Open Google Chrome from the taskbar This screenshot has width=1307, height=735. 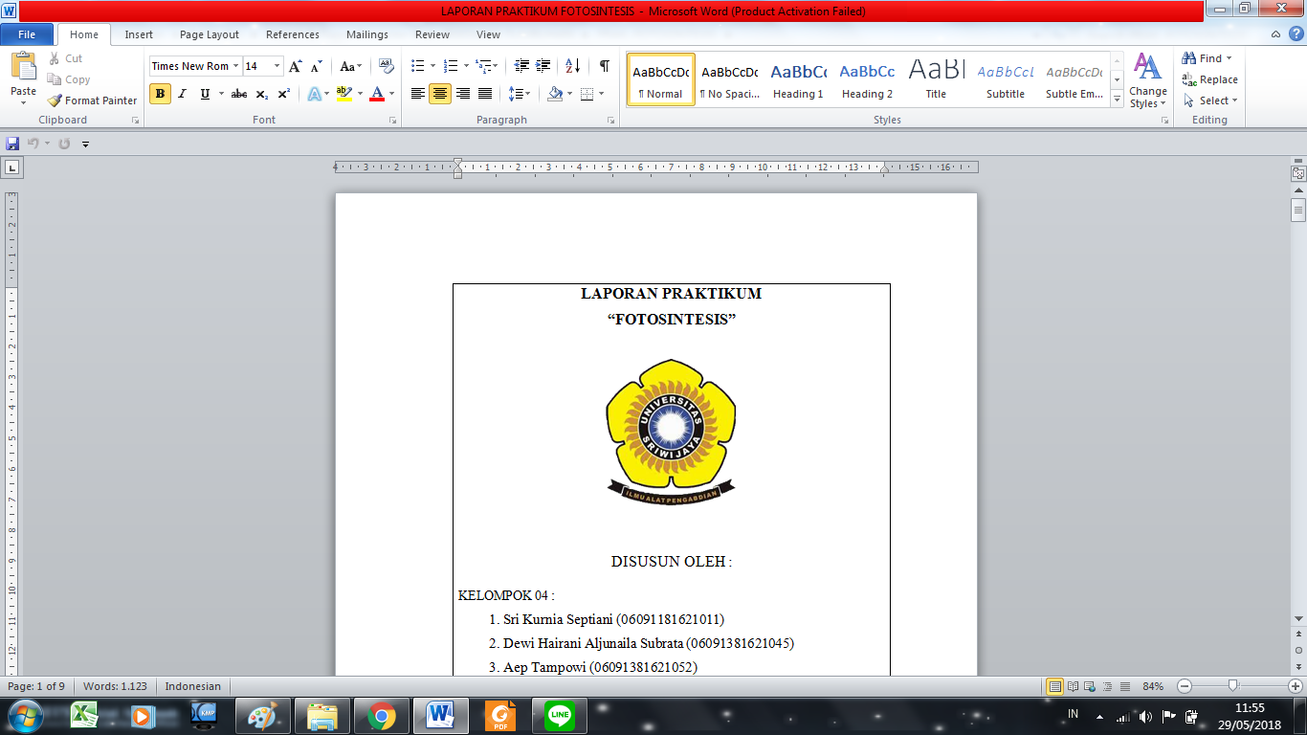[x=382, y=714]
